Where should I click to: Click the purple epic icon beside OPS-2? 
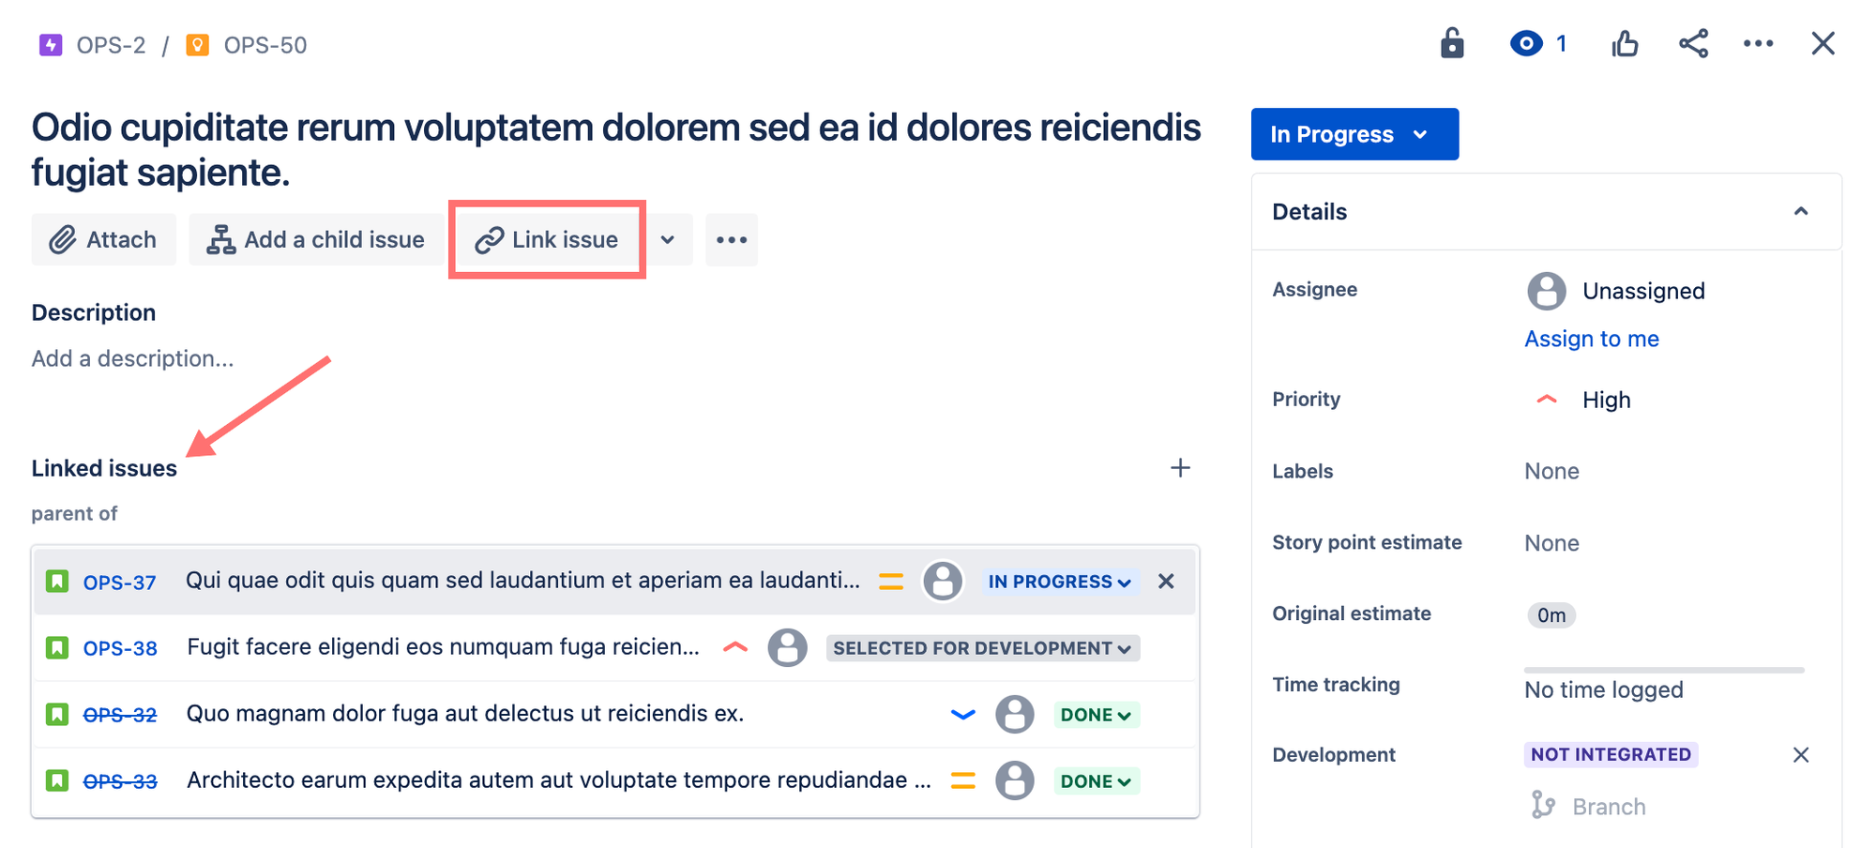51,45
